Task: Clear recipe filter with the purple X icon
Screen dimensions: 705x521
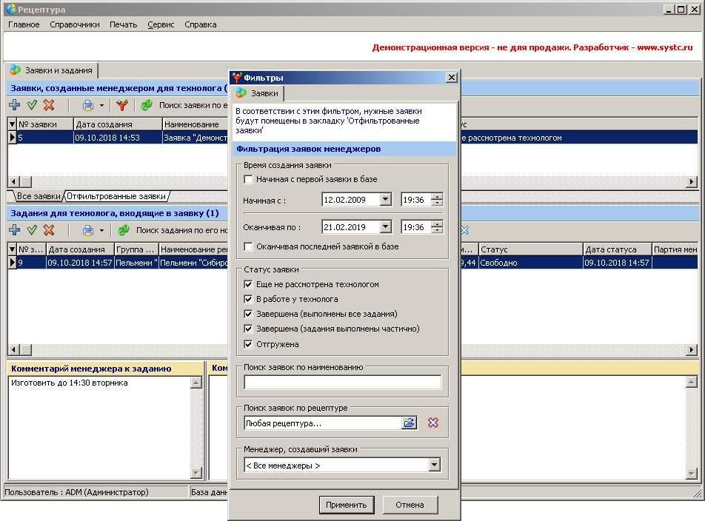Action: point(433,423)
